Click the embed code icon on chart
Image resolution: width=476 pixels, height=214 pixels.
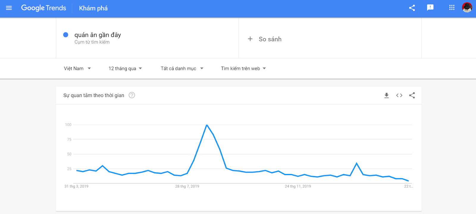pos(399,95)
